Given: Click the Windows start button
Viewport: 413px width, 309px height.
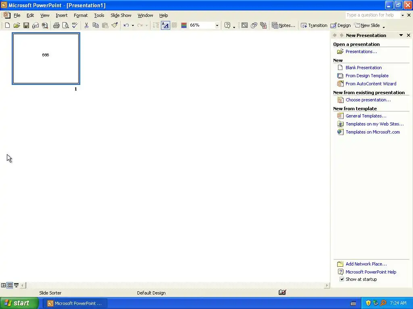Looking at the screenshot, I should [19, 303].
